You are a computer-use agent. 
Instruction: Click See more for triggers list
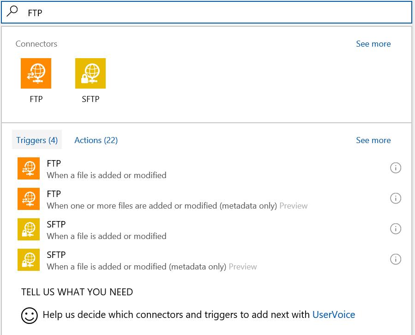click(x=373, y=140)
